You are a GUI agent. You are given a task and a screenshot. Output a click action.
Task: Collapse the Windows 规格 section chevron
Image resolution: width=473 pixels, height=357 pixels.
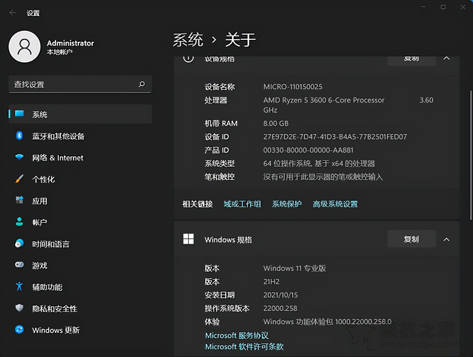[446, 239]
